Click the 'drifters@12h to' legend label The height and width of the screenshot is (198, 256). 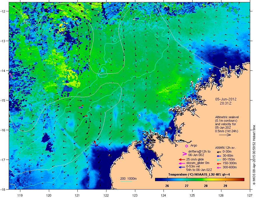(199, 152)
